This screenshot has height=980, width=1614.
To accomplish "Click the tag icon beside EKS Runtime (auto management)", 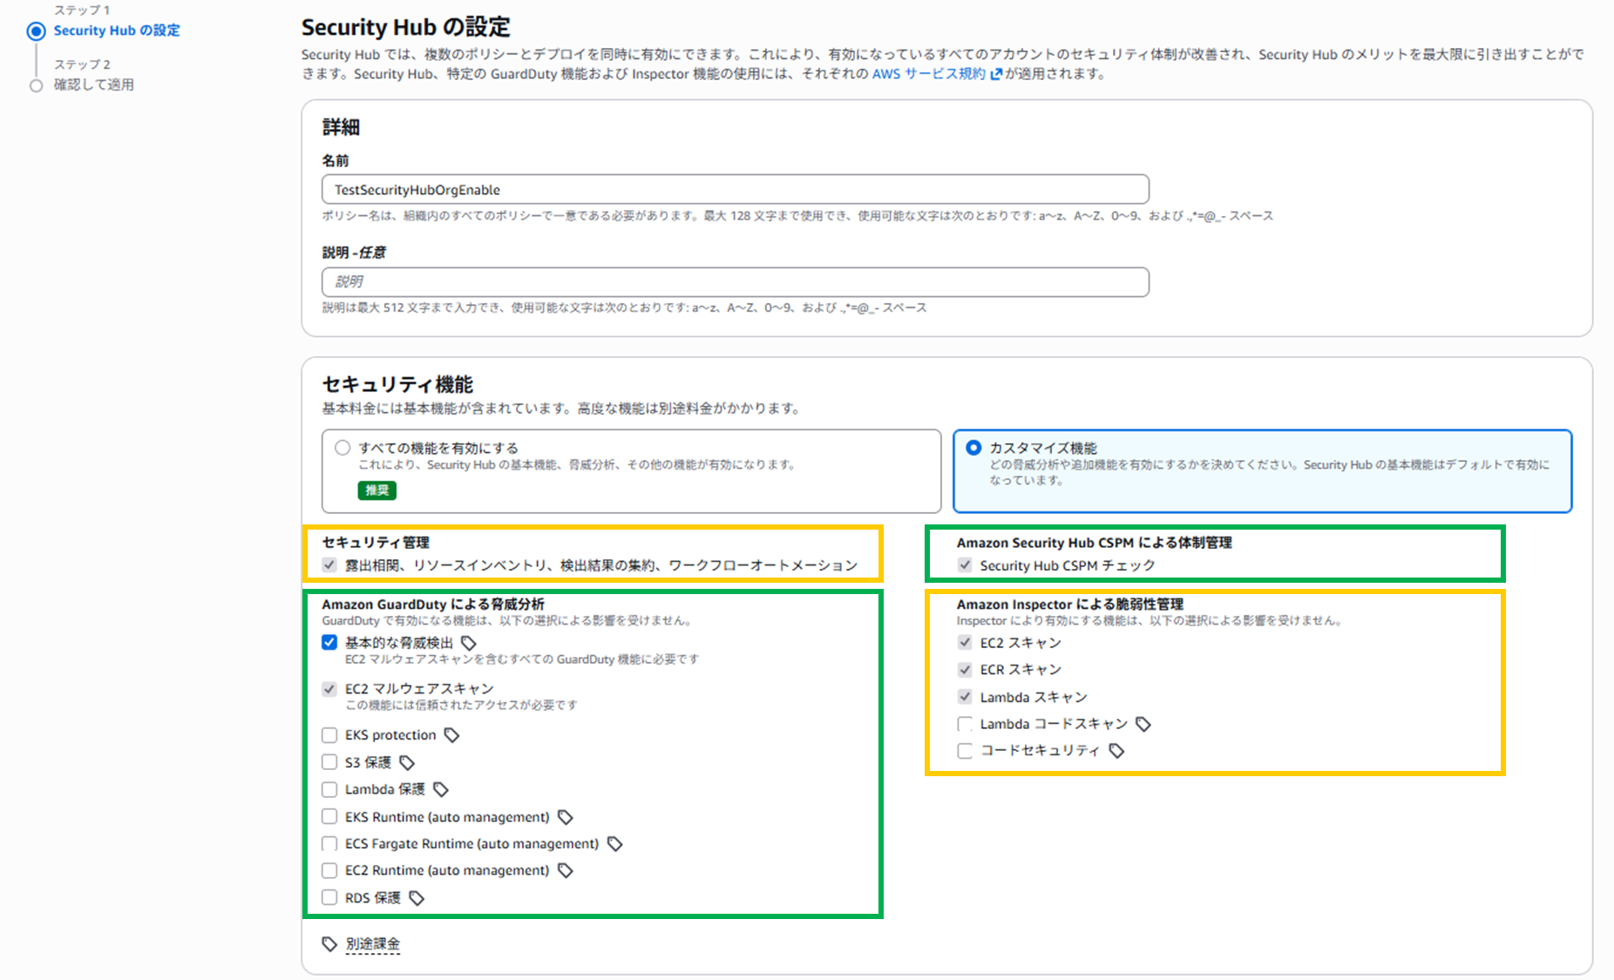I will (x=566, y=817).
